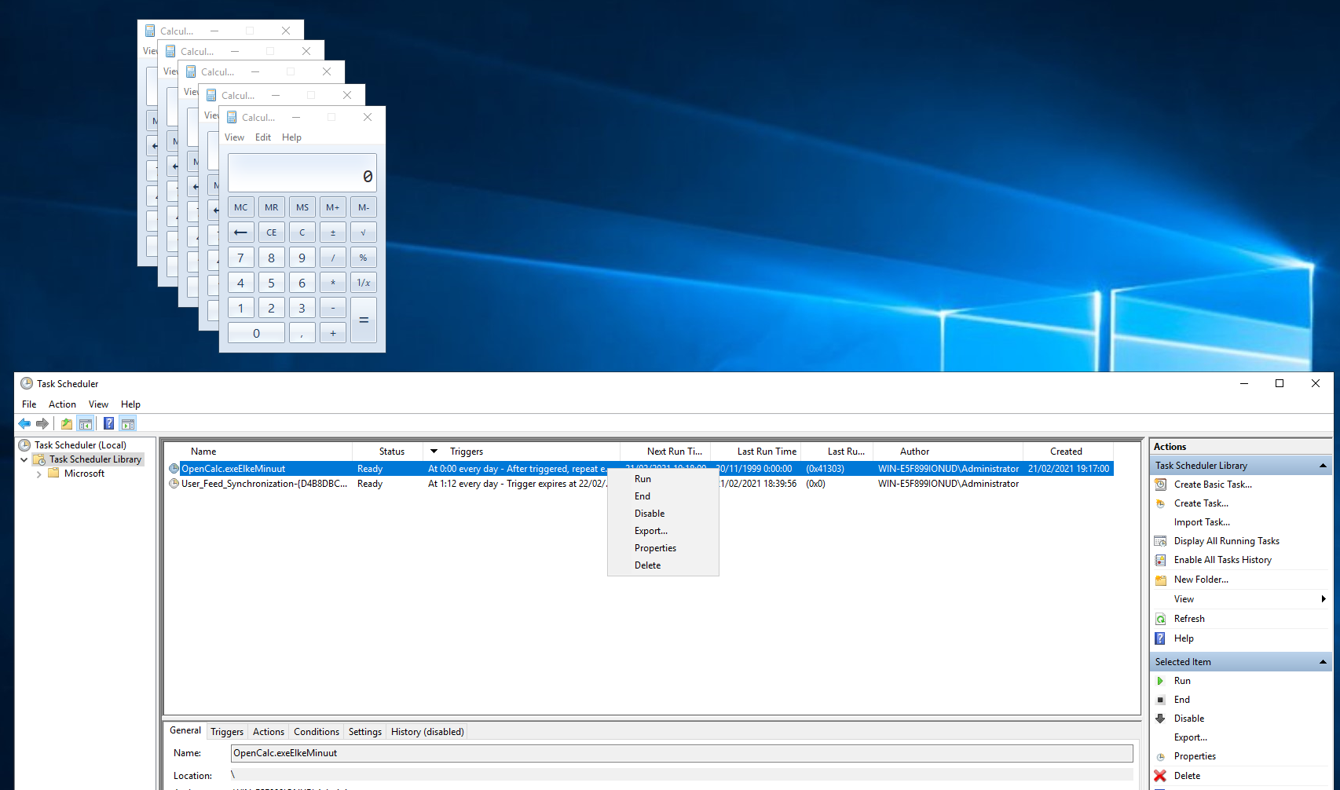This screenshot has width=1340, height=790.
Task: Click the task Name text field
Action: click(x=681, y=753)
